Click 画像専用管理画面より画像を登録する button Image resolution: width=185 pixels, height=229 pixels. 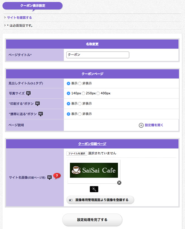(100, 200)
